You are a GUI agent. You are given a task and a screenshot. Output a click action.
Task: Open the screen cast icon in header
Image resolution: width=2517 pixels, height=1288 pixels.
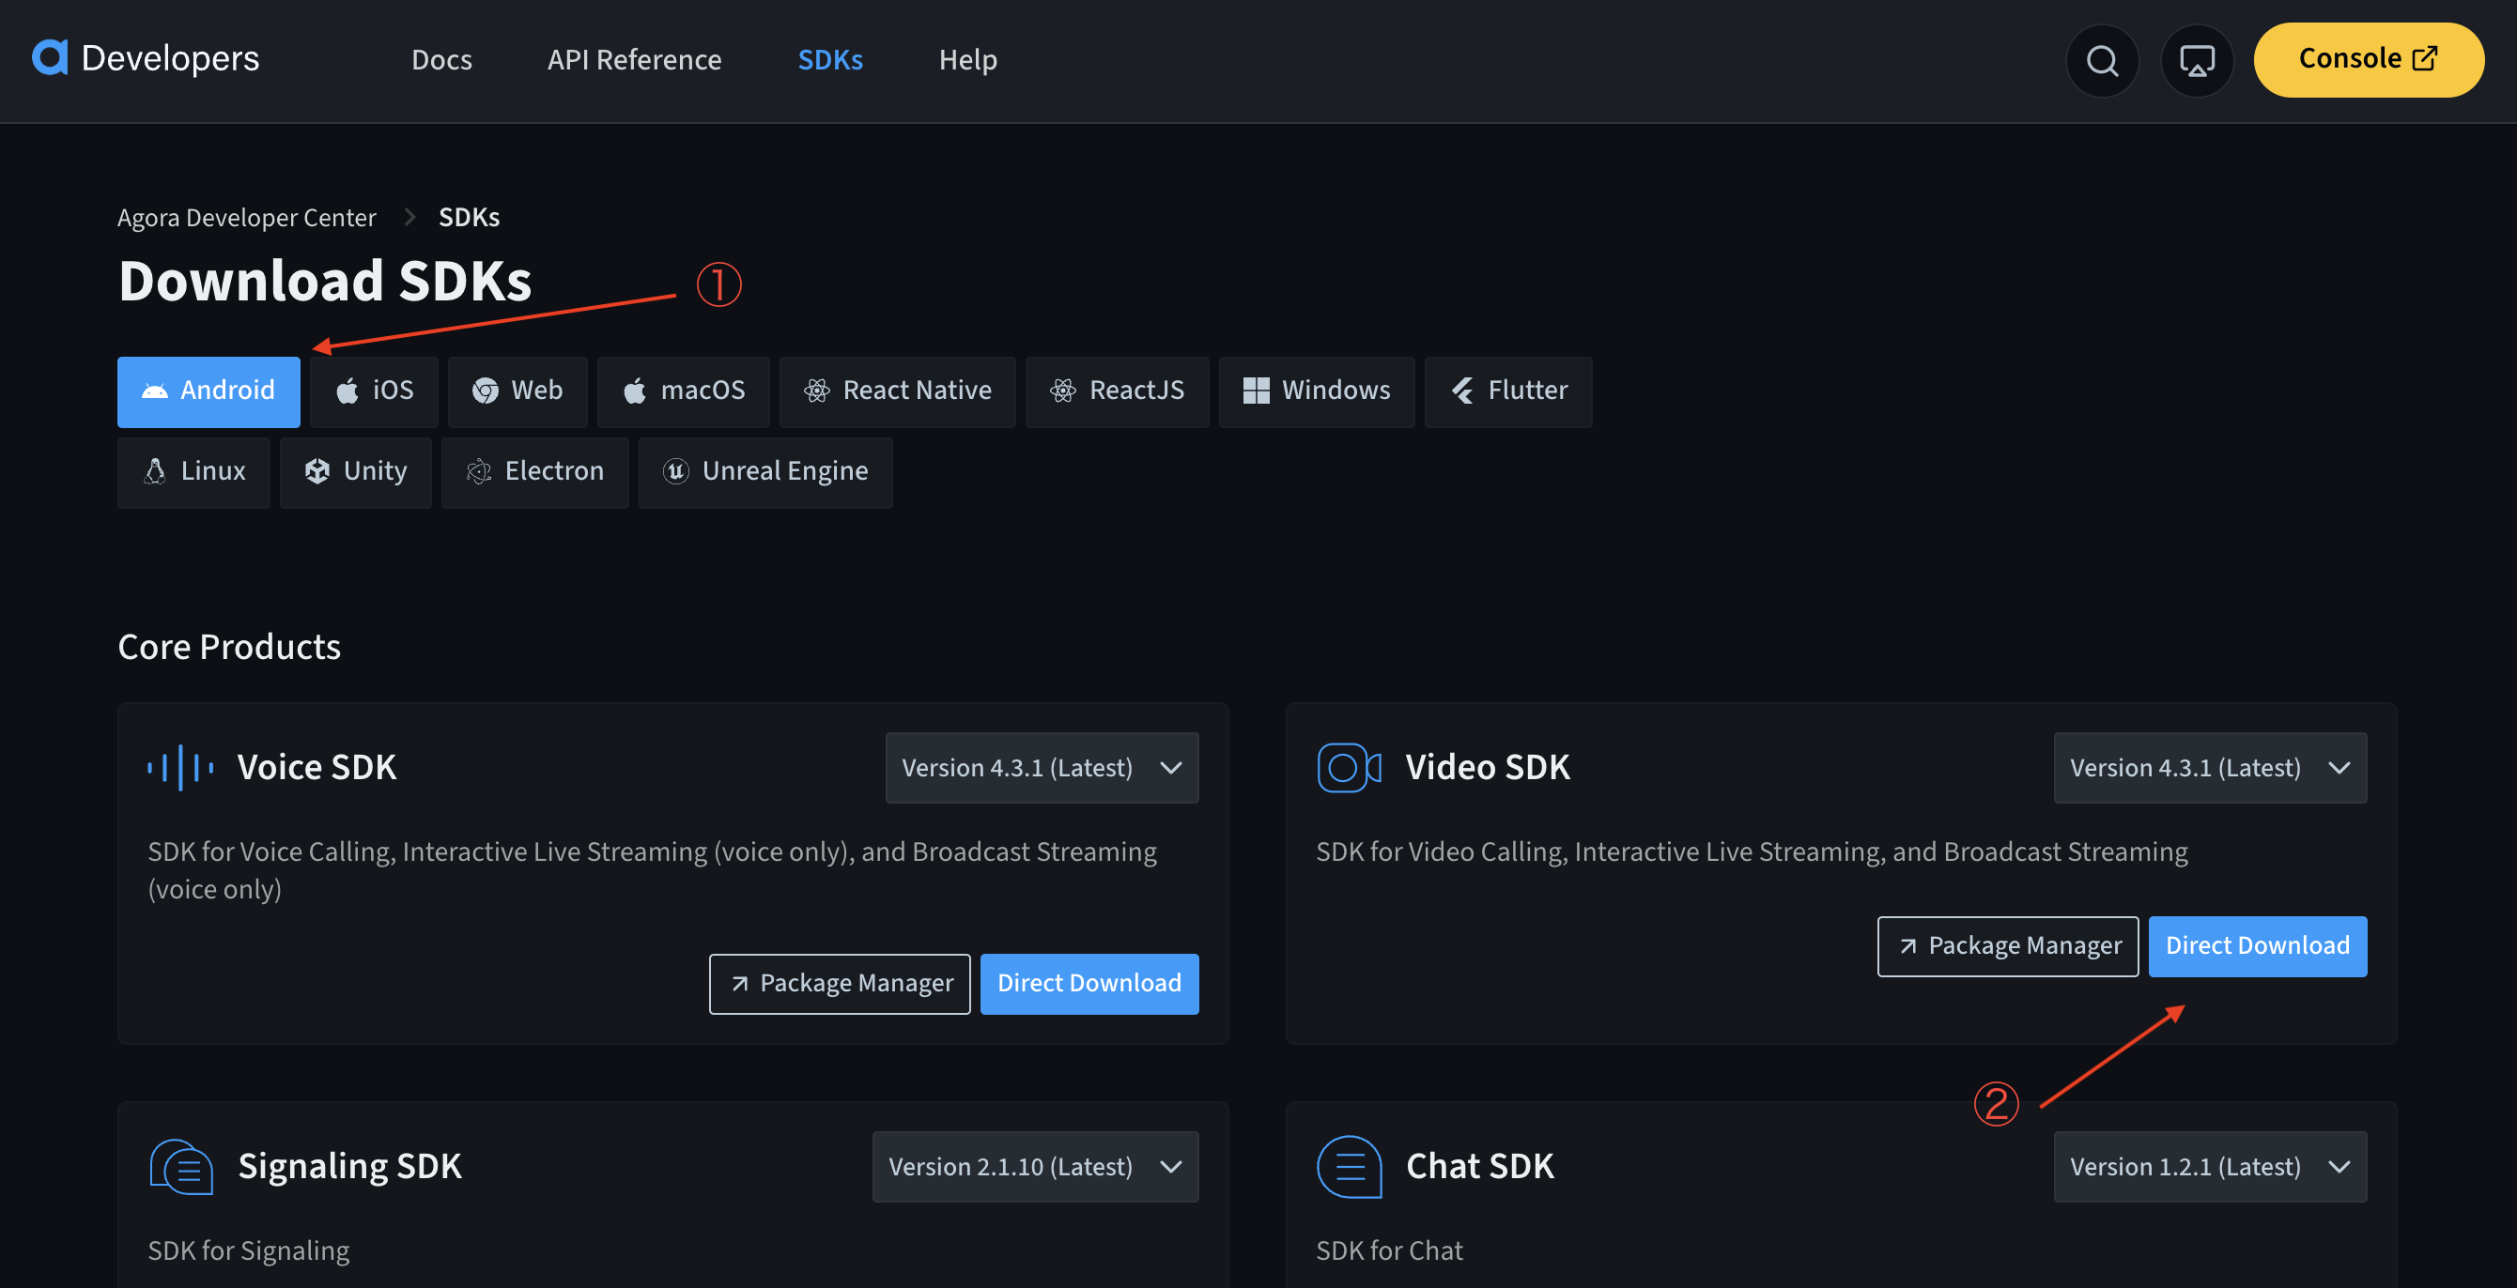click(x=2197, y=60)
